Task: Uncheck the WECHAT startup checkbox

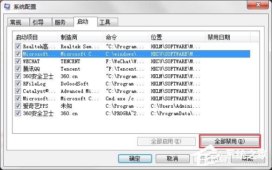Action: (18, 61)
